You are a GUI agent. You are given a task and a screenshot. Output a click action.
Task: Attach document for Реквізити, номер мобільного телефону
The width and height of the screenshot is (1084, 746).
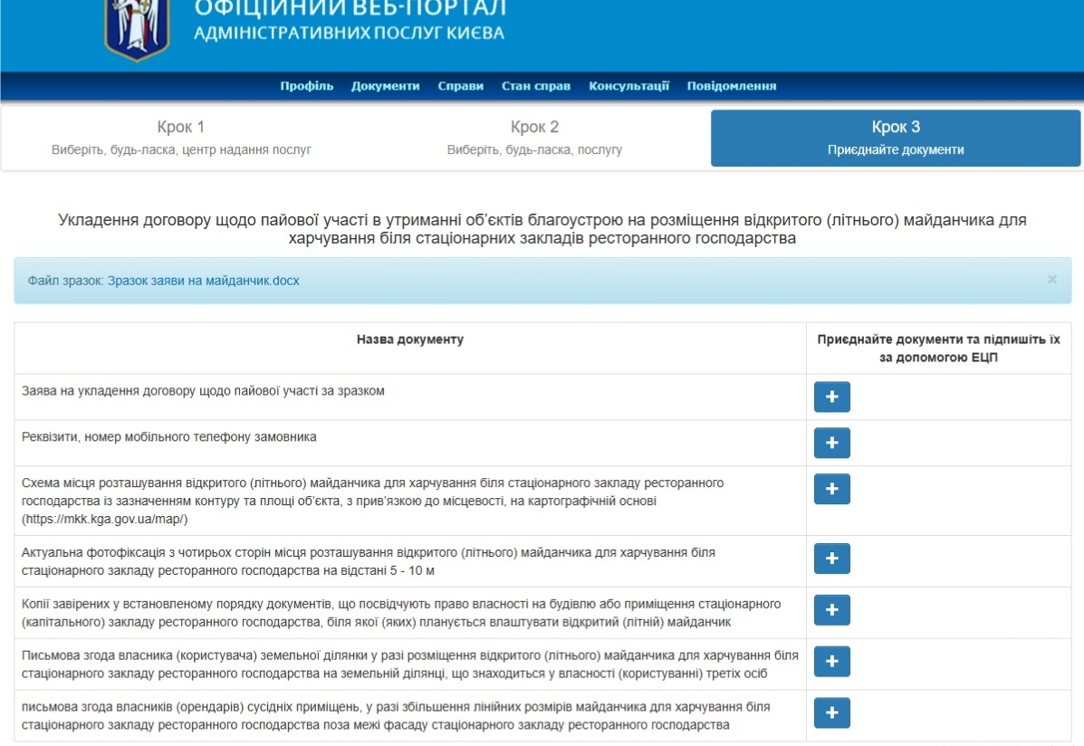[831, 443]
